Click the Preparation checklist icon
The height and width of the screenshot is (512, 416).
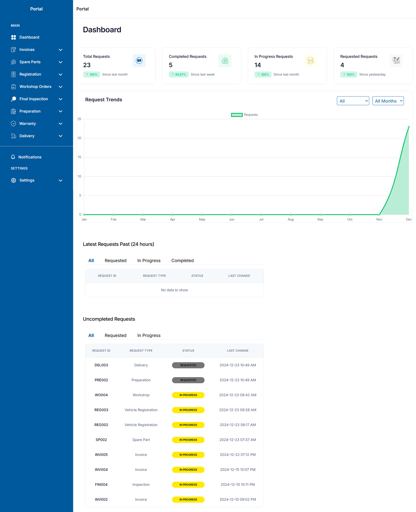(x=14, y=111)
